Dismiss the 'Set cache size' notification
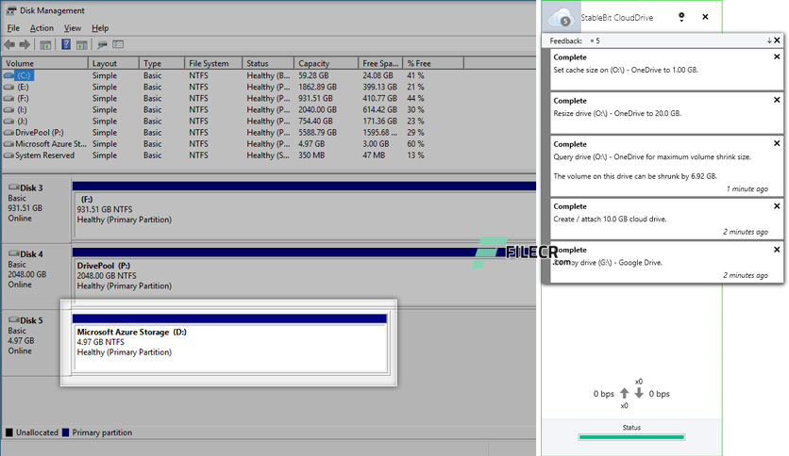Image resolution: width=789 pixels, height=456 pixels. (777, 57)
